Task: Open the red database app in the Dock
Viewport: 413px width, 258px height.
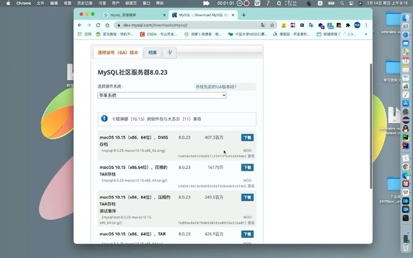Action: [406, 184]
